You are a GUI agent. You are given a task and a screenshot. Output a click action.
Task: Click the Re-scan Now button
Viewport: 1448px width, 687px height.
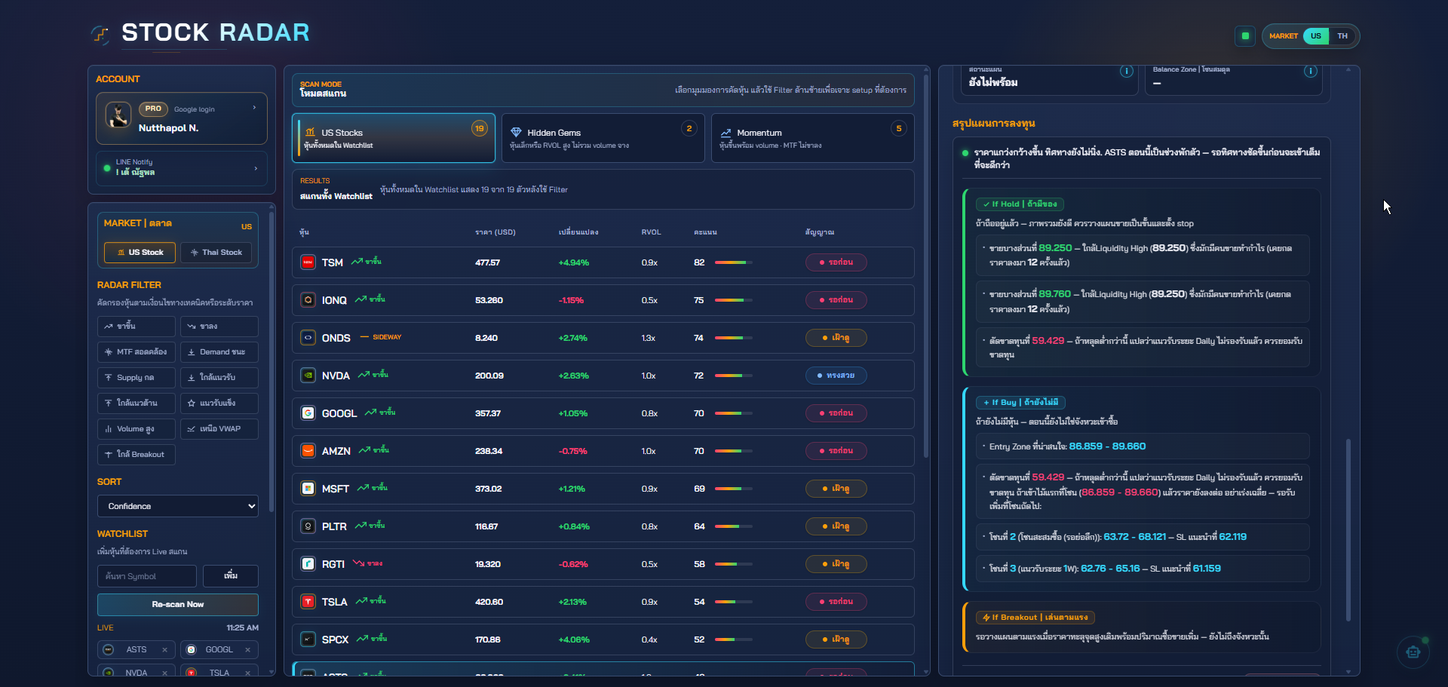click(178, 605)
